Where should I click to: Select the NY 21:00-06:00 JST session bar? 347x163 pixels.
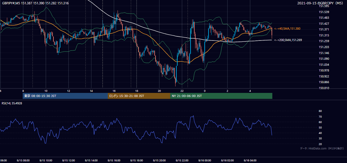coord(221,96)
